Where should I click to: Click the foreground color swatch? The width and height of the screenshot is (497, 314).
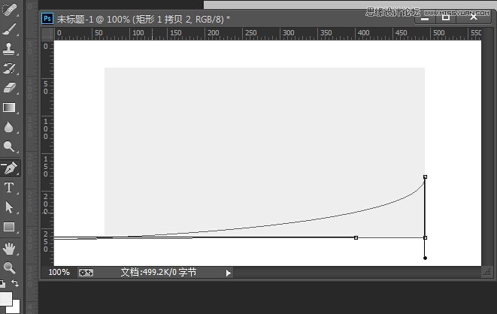pyautogui.click(x=6, y=299)
